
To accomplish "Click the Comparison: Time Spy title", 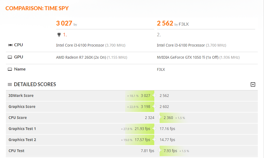I will (37, 8).
